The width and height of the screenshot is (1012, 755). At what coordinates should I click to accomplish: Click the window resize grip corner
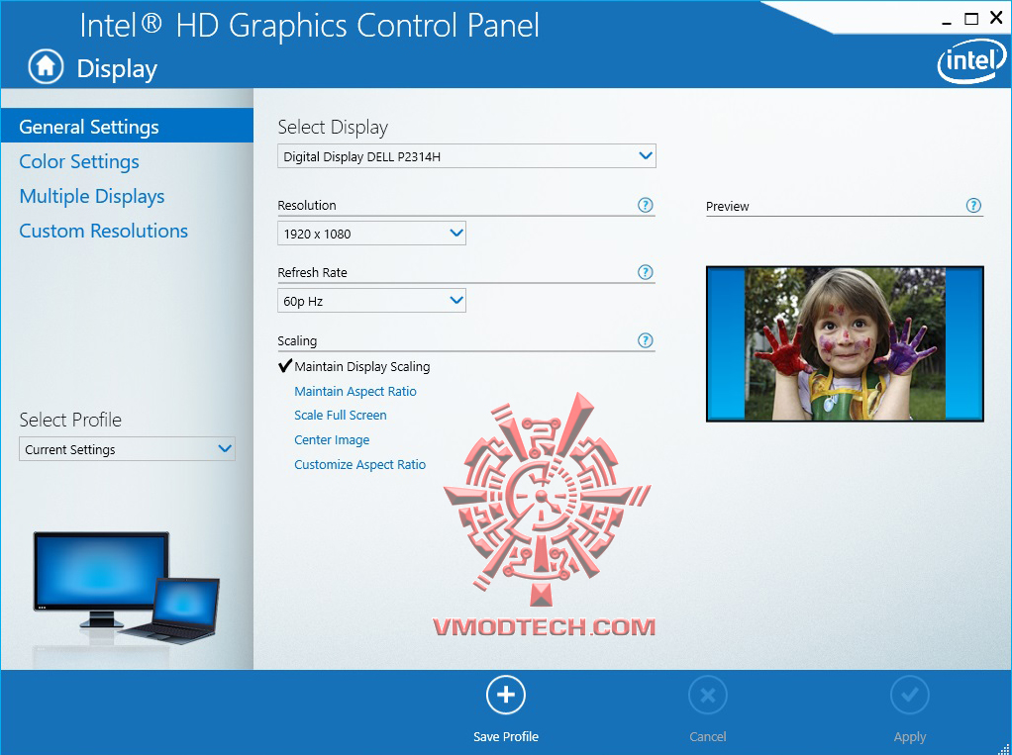coord(1003,747)
